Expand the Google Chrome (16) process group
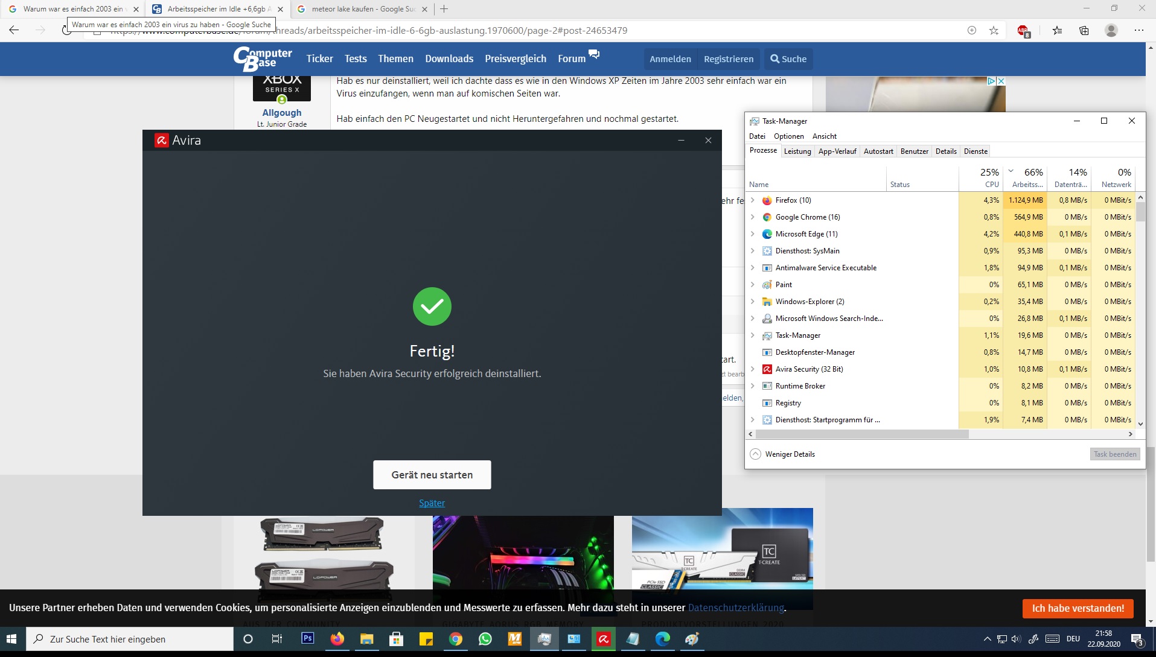1156x657 pixels. tap(753, 217)
